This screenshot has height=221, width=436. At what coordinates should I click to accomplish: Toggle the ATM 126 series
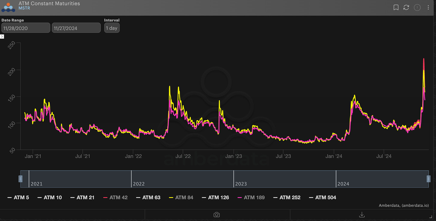(x=215, y=197)
